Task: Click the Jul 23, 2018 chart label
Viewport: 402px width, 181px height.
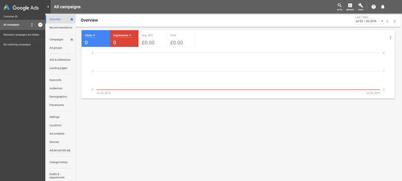Action: coord(103,93)
